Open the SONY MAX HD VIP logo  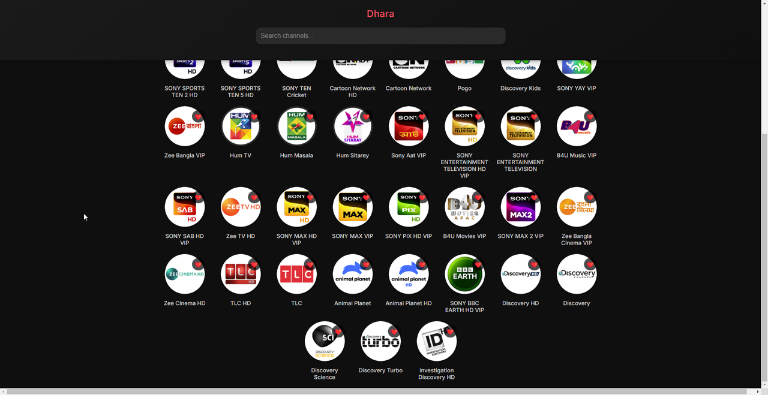coord(296,207)
